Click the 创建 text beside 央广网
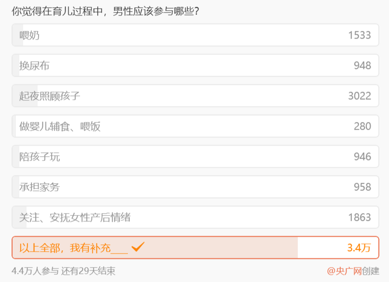Image resolution: width=389 pixels, height=282 pixels. [x=371, y=271]
